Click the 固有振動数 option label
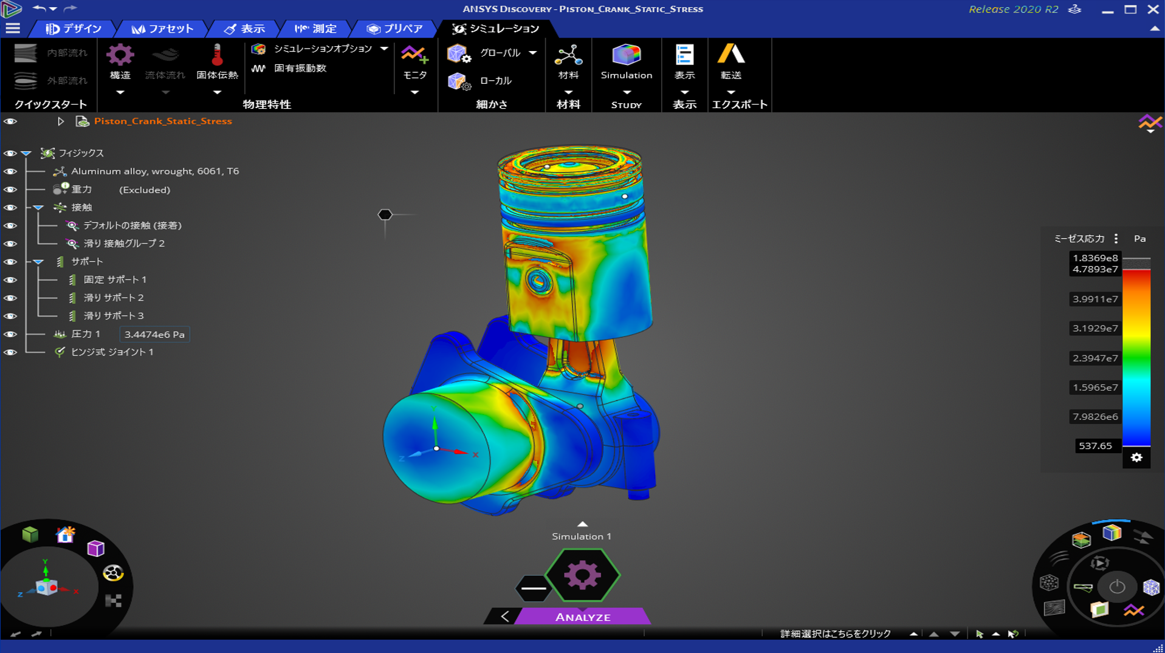 pos(300,69)
